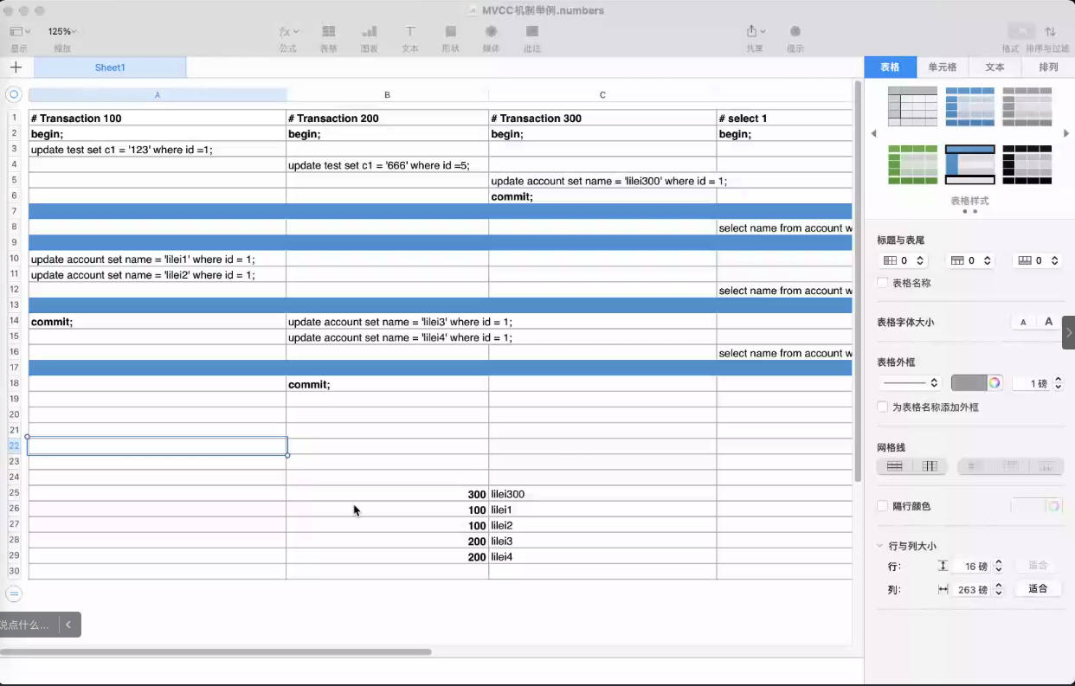Collapse the 行与列大小 section
This screenshot has height=686, width=1075.
tap(880, 546)
